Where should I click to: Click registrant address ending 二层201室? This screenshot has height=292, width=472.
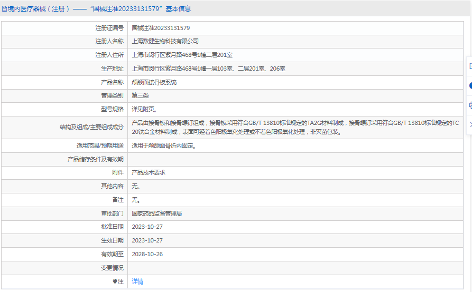point(182,55)
